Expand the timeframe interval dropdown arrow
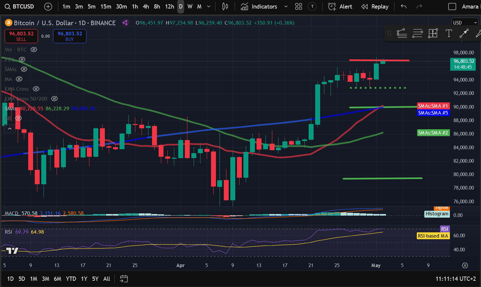481x287 pixels. coord(209,7)
